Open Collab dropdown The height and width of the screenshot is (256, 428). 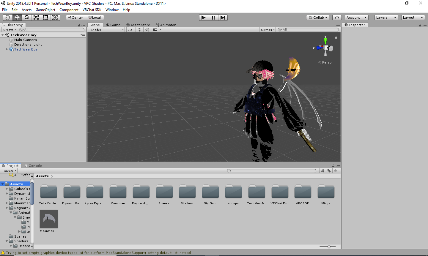coord(318,18)
